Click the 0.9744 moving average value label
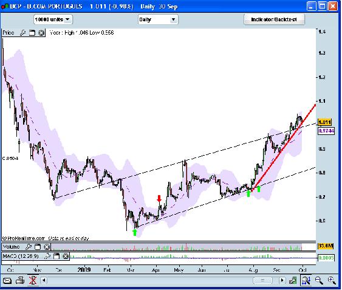 [x=326, y=131]
